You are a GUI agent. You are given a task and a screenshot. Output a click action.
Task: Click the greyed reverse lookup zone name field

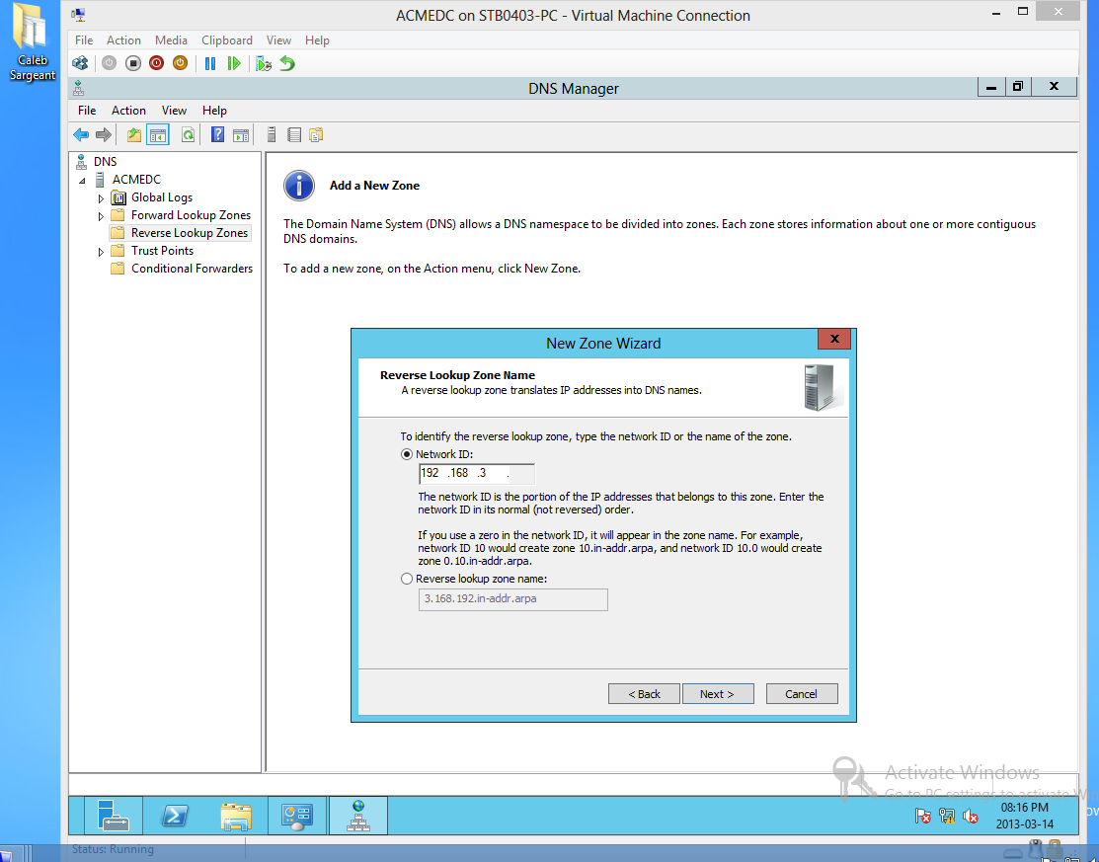[x=513, y=599]
